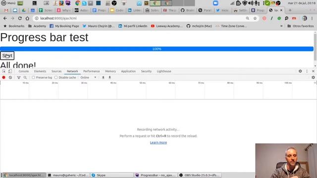Go back with the browser back arrow
Image resolution: width=317 pixels, height=178 pixels.
[5, 18]
